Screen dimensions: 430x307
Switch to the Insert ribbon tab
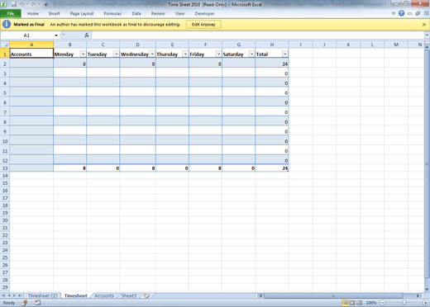click(54, 13)
